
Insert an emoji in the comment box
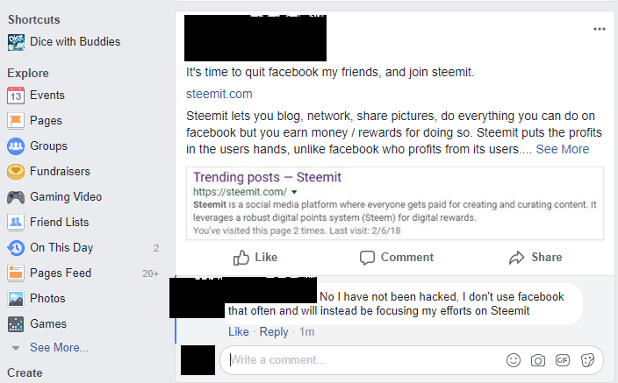point(514,360)
